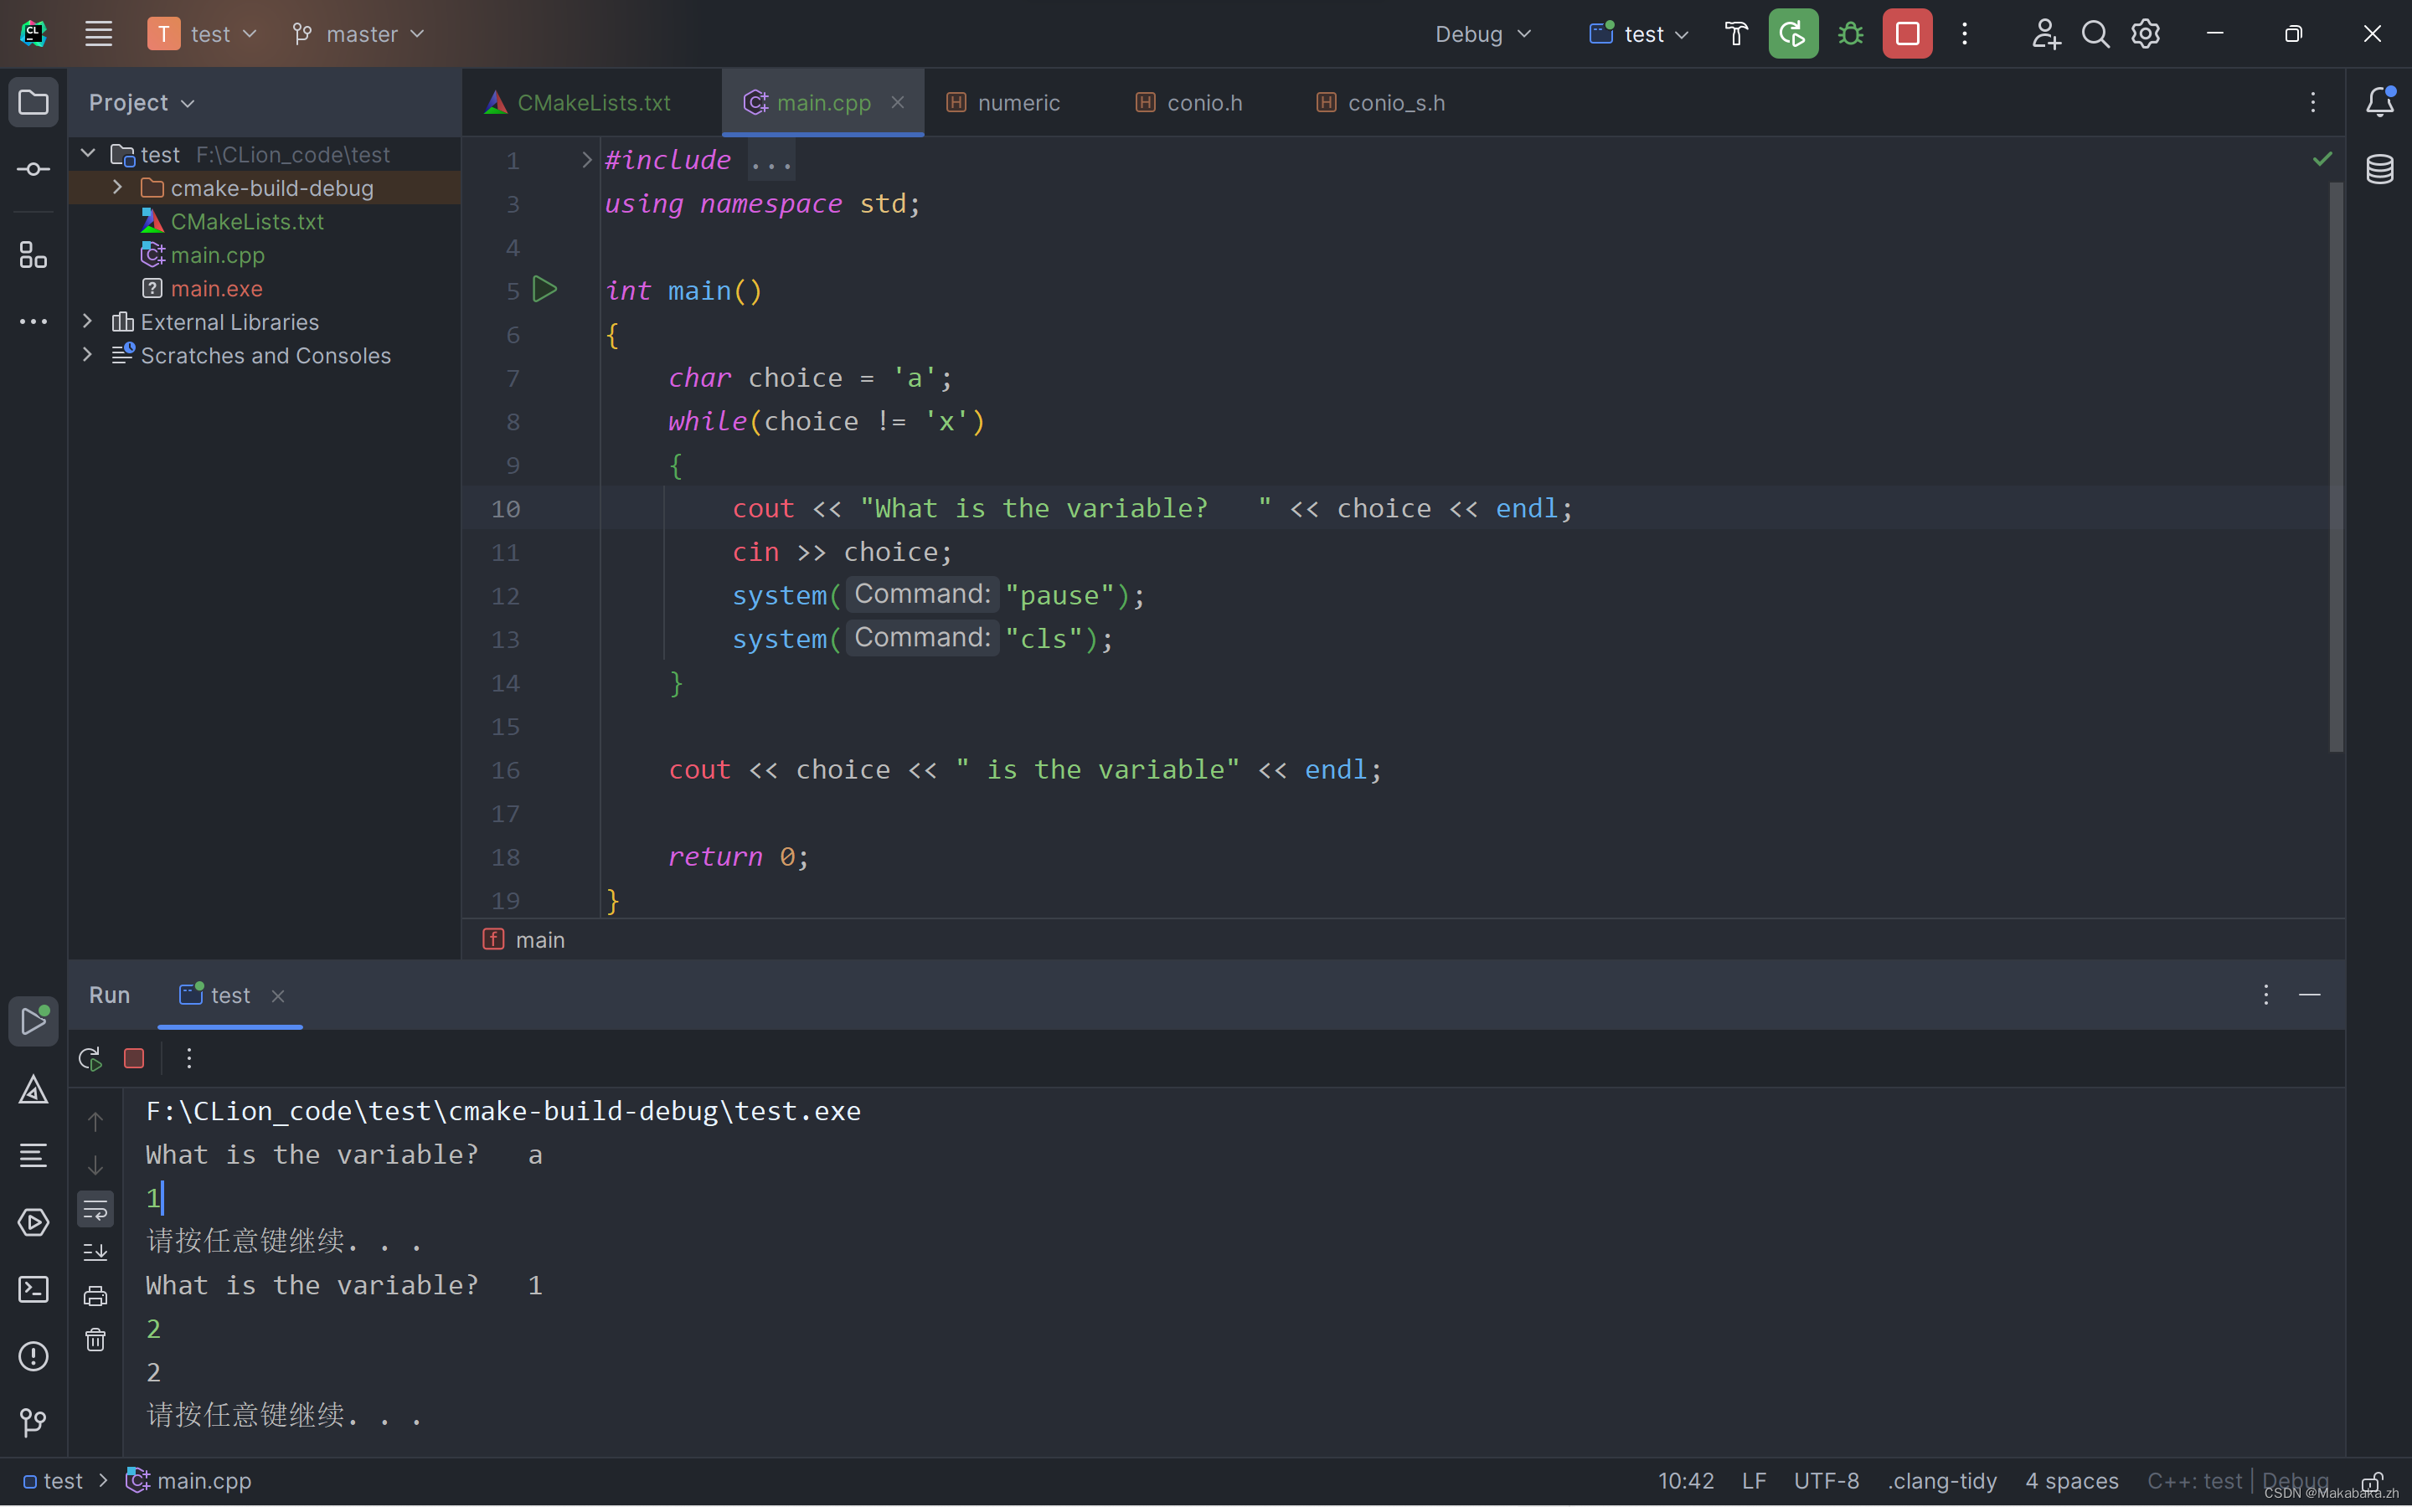Open the Terminal tool window from the left sidebar
This screenshot has width=2412, height=1507.
click(33, 1288)
